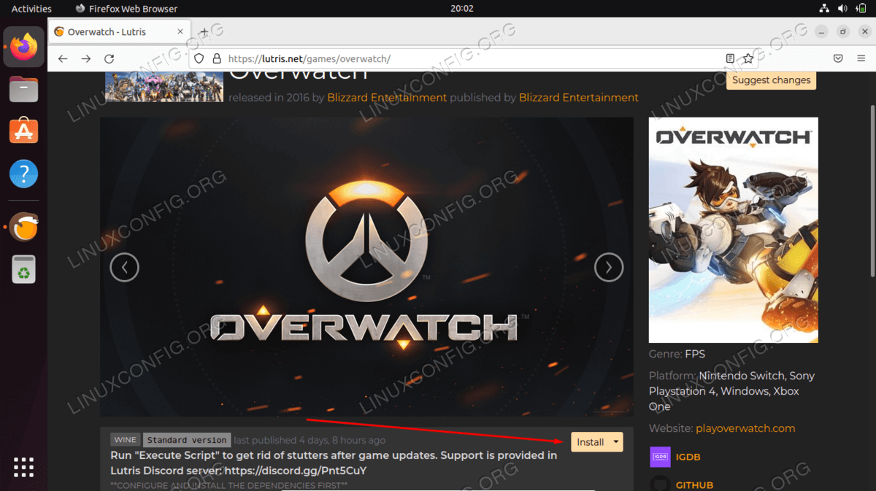The image size is (876, 491).
Task: Open a new browser tab
Action: tap(204, 32)
